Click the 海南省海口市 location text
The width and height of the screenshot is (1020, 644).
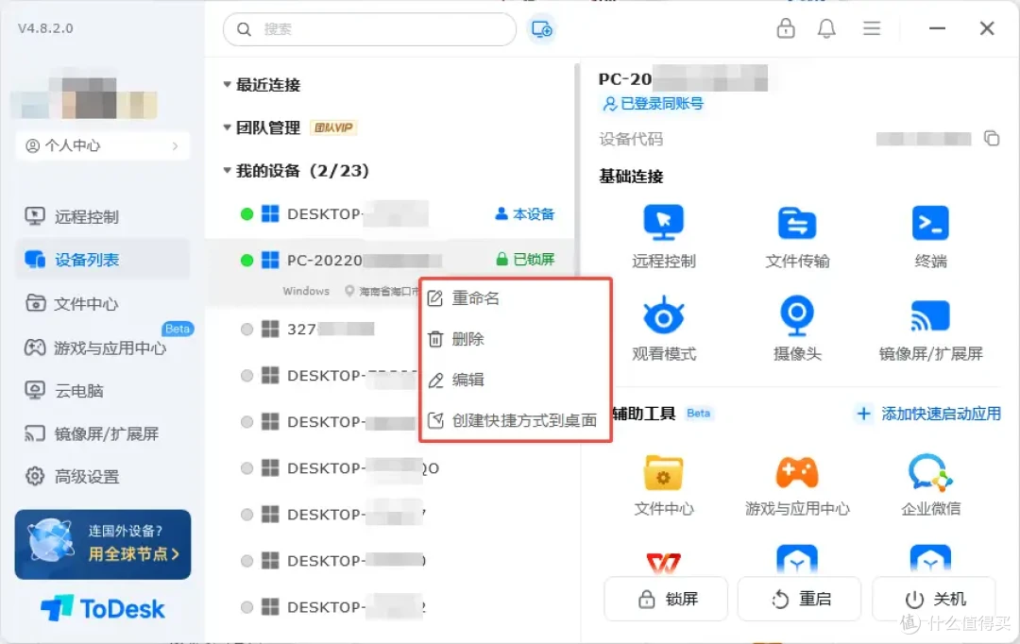coord(388,291)
